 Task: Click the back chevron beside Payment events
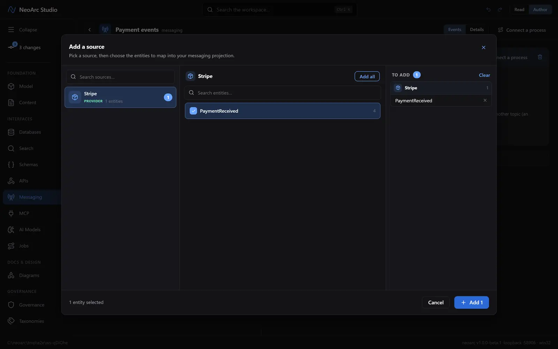click(90, 30)
